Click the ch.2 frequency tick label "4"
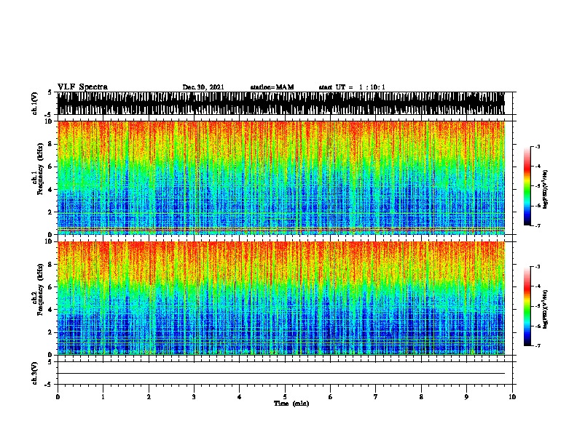Screen dimensions: 577x445 tap(50, 310)
